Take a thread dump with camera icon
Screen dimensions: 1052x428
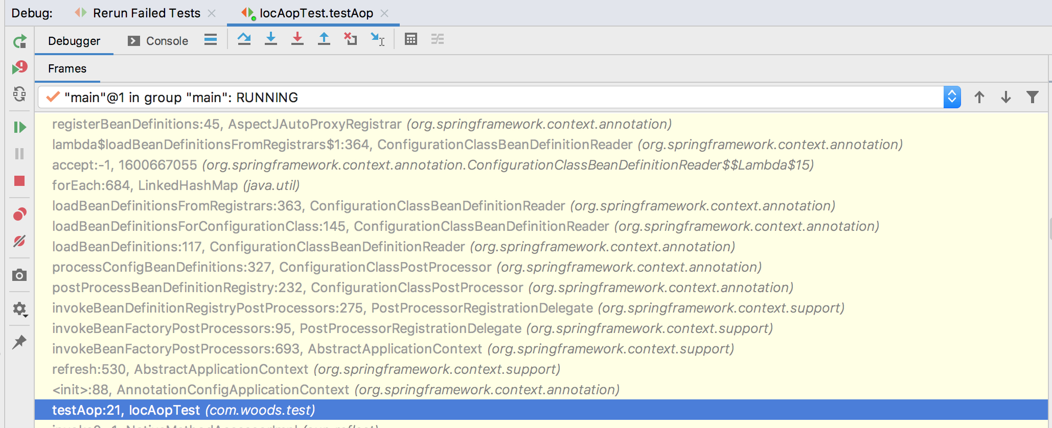[x=19, y=275]
